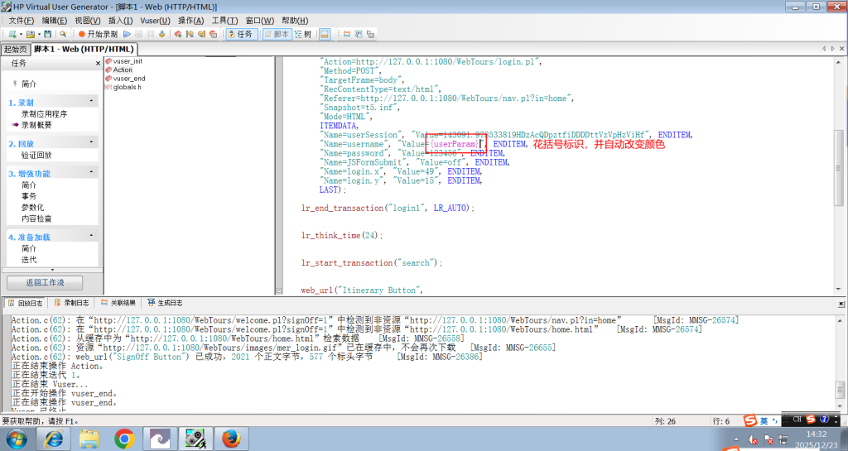Open the new script dropdown arrow
Screen dimensions: 848x451
pyautogui.click(x=19, y=35)
